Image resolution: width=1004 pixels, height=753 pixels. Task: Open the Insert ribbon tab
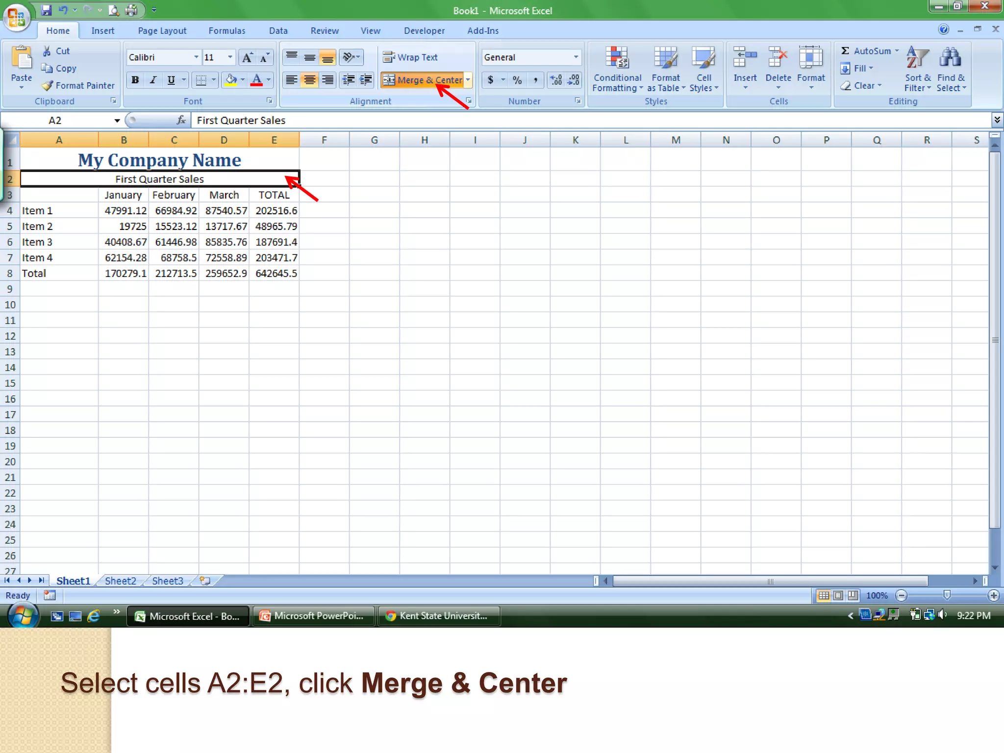pyautogui.click(x=102, y=30)
